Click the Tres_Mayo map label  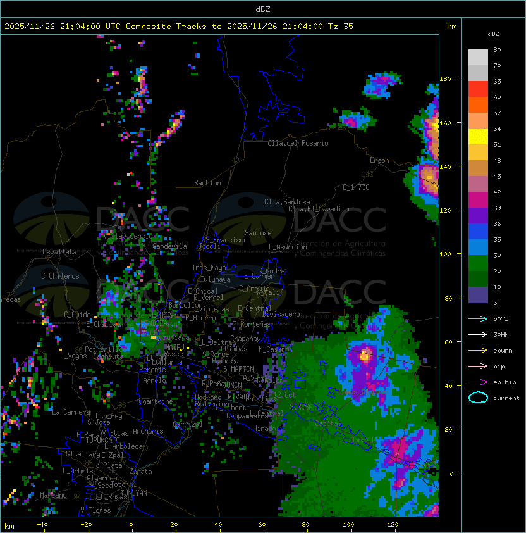pos(209,268)
